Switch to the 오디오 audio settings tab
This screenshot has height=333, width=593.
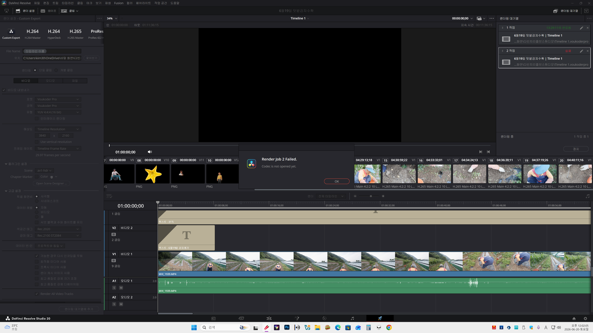(50, 81)
